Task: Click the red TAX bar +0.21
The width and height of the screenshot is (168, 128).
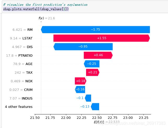Action: click(93, 72)
